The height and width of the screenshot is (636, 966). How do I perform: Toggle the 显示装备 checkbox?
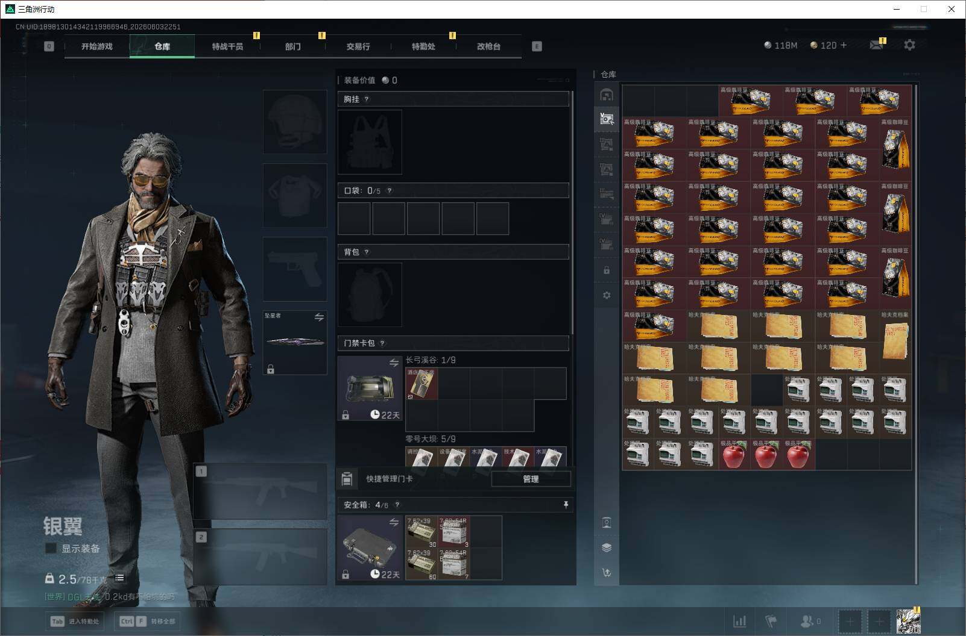coord(51,548)
